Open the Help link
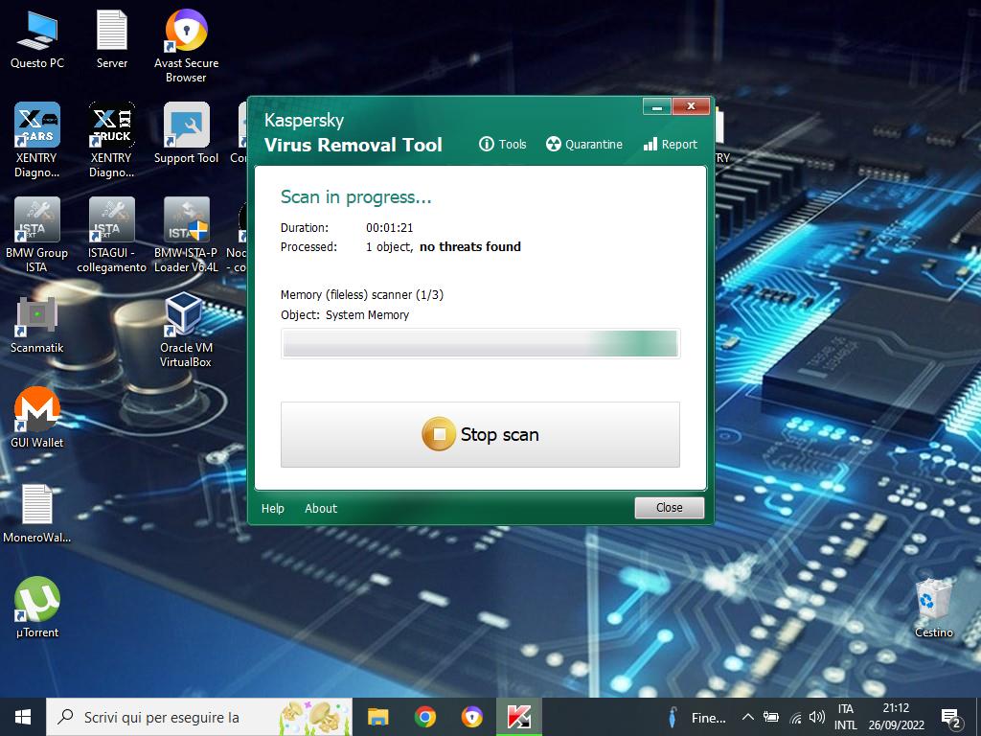This screenshot has width=981, height=736. point(273,508)
